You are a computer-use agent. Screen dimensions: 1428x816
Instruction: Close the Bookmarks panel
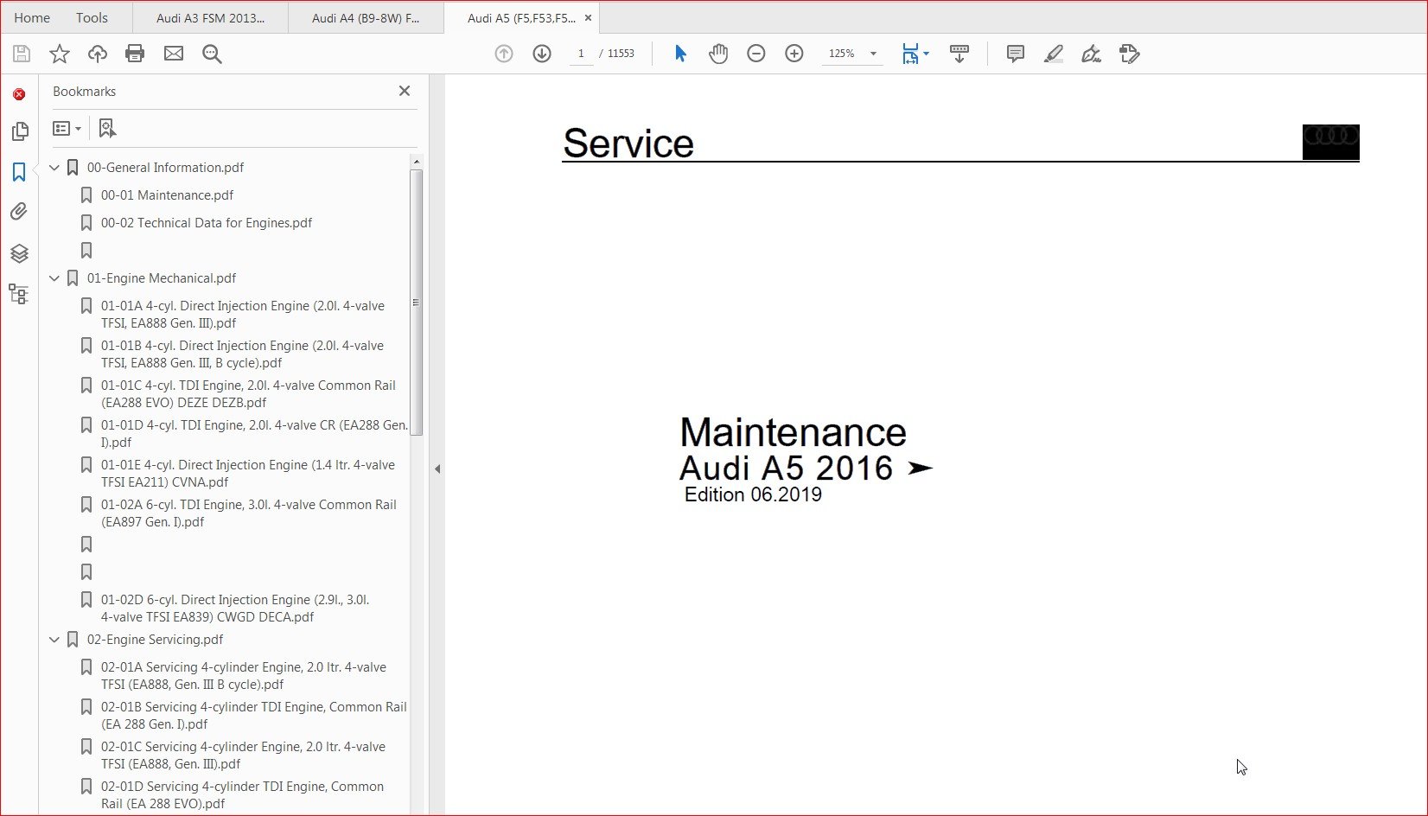coord(404,91)
